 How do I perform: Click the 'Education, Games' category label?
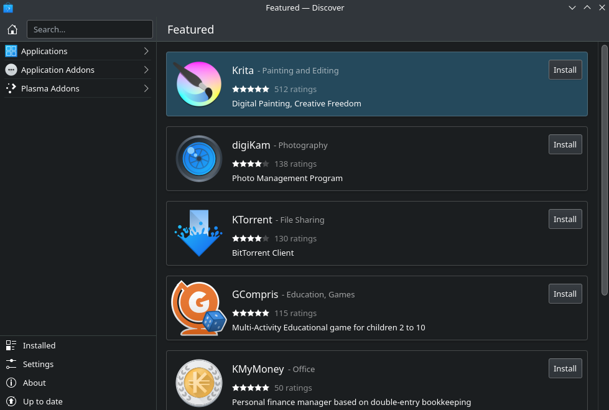click(320, 294)
